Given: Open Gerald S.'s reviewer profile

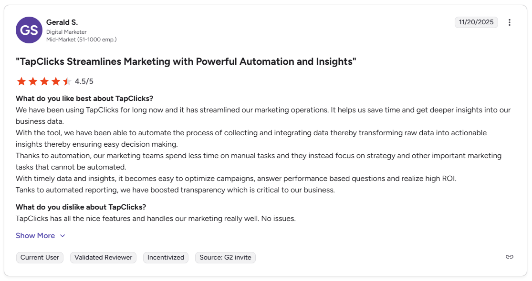Looking at the screenshot, I should pos(63,22).
